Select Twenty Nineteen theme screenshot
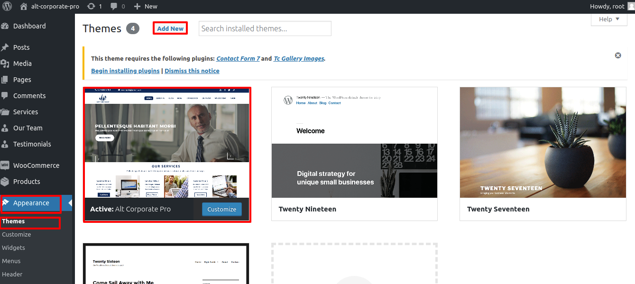The image size is (635, 284). [x=354, y=142]
